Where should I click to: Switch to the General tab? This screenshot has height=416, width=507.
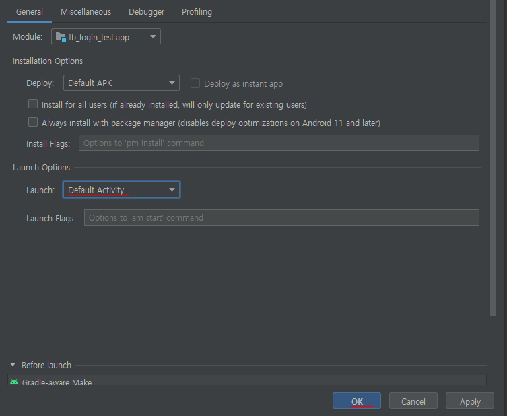tap(30, 12)
